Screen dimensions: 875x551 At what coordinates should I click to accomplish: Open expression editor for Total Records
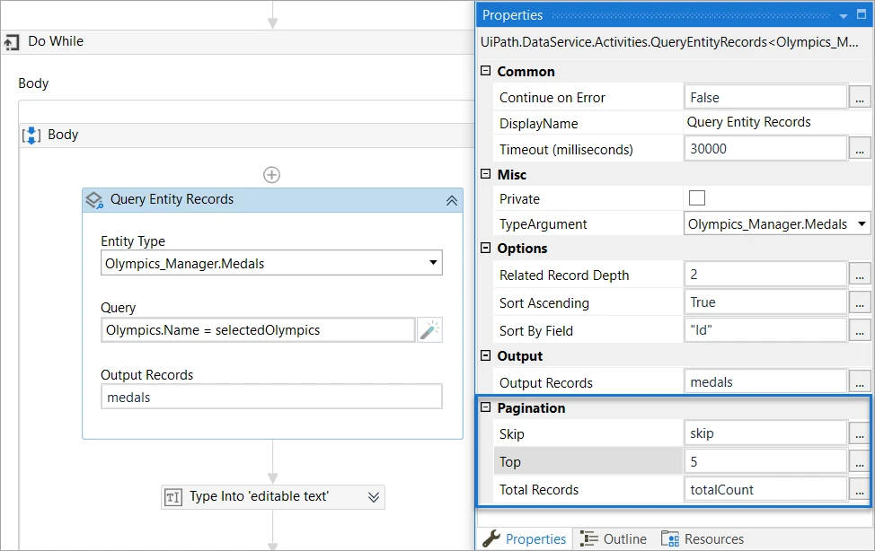[860, 489]
